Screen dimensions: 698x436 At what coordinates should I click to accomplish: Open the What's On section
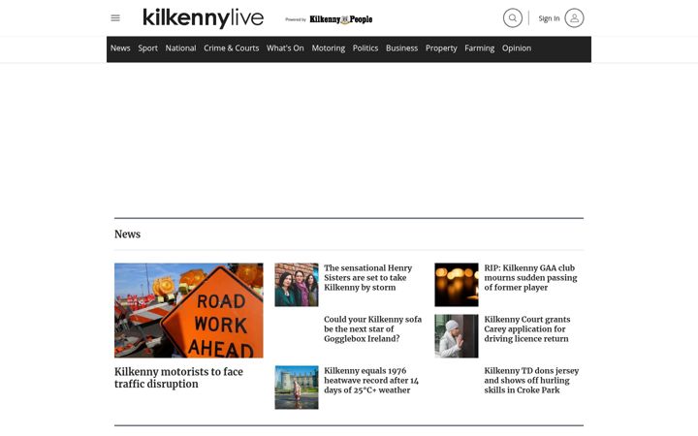tap(285, 48)
